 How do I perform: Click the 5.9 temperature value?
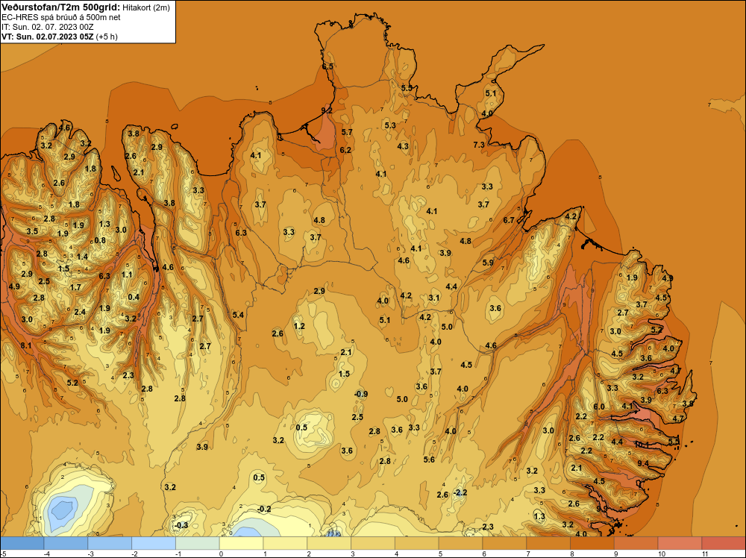pos(488,263)
